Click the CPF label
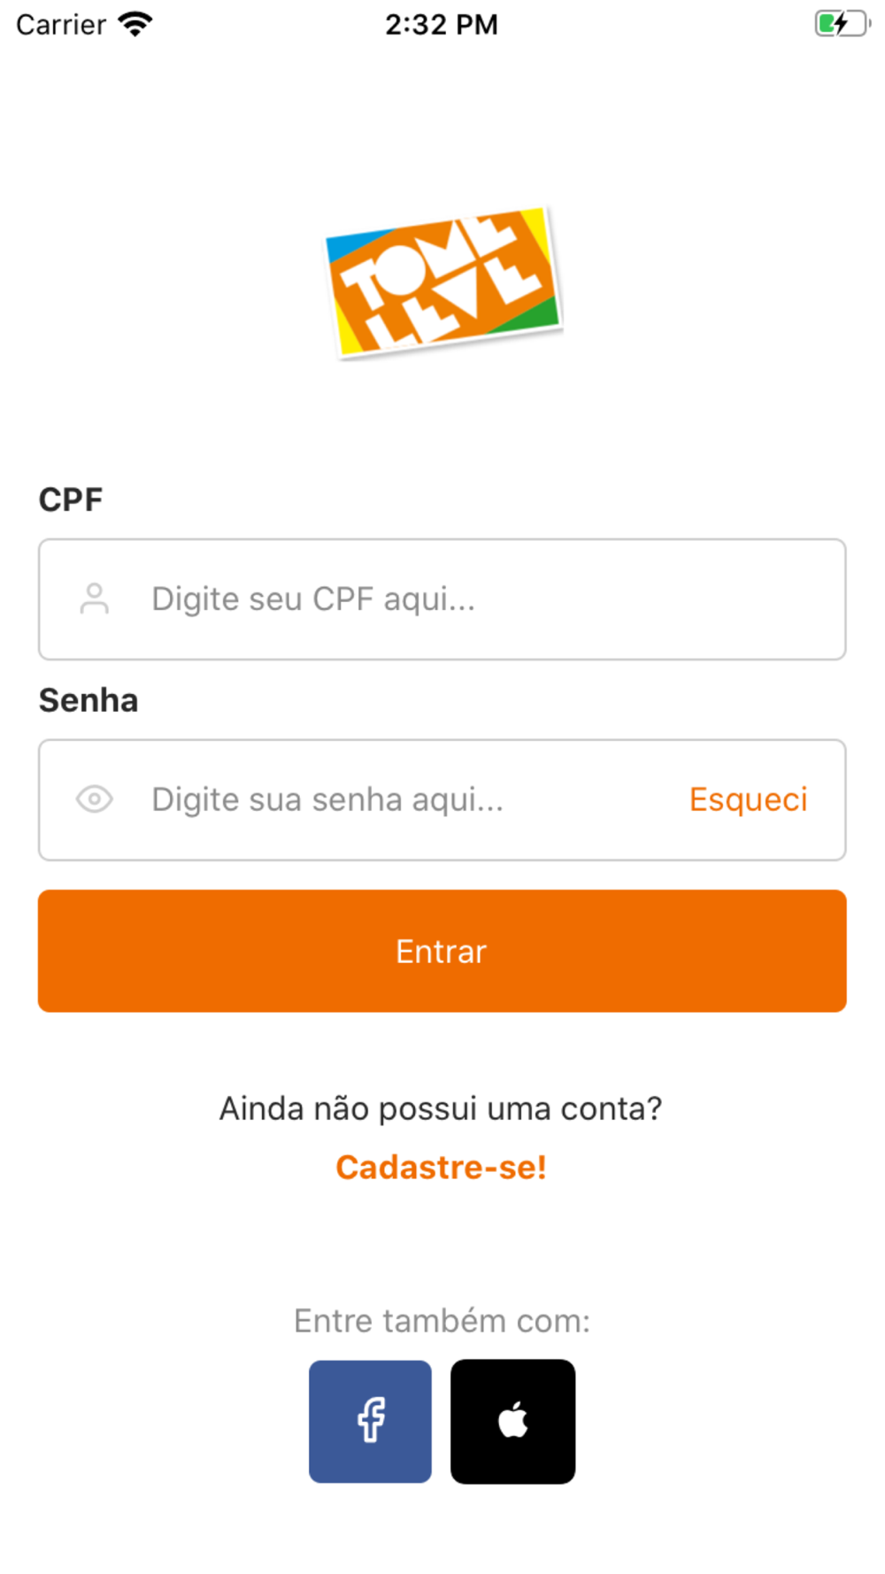The height and width of the screenshot is (1574, 885). pos(71,499)
